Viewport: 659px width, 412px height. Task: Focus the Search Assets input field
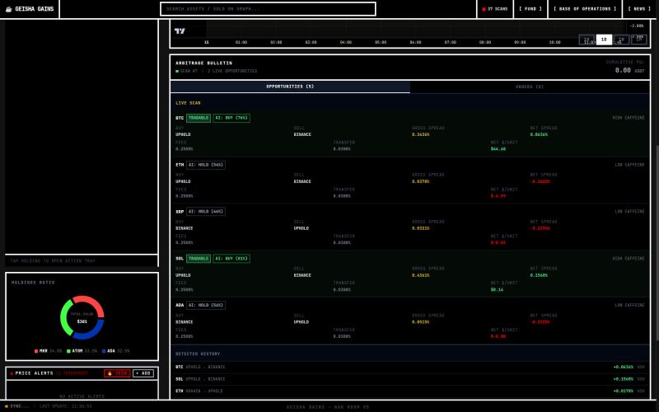point(268,9)
